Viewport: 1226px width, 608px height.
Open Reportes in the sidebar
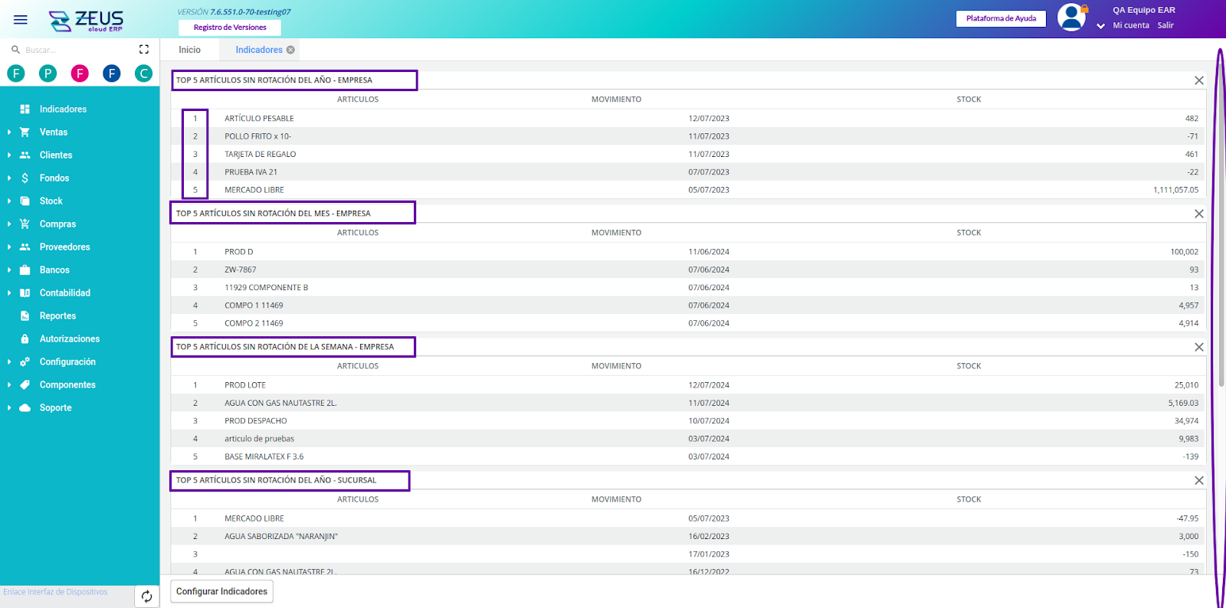tap(57, 315)
